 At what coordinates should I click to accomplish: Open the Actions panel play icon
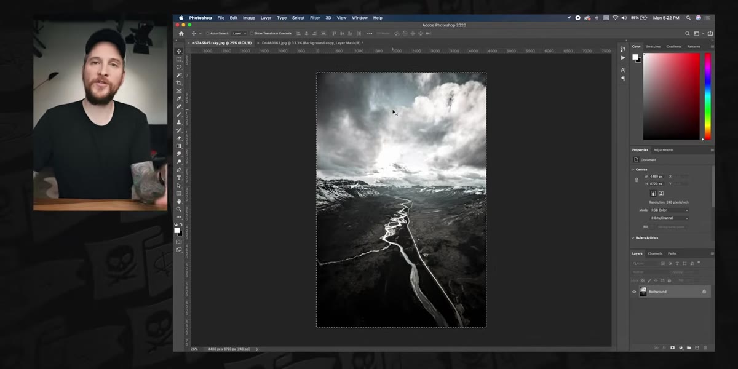(x=623, y=58)
